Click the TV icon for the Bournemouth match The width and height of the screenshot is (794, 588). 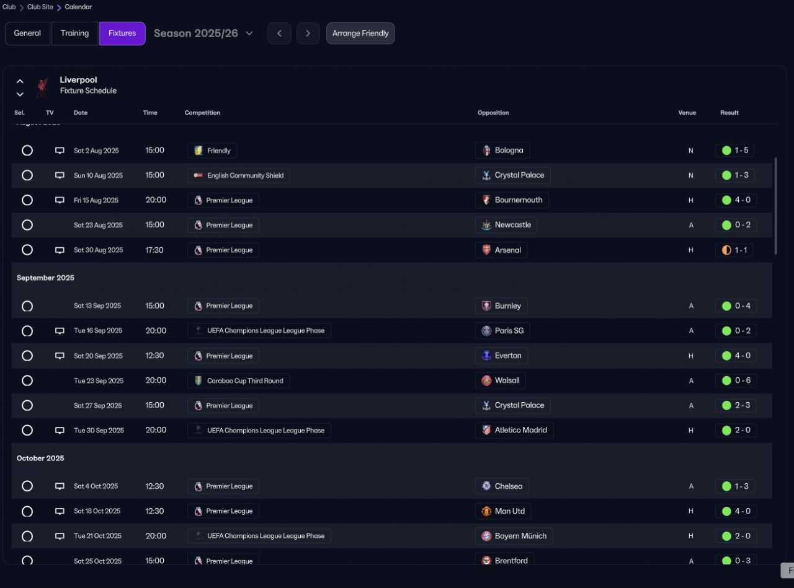point(60,200)
